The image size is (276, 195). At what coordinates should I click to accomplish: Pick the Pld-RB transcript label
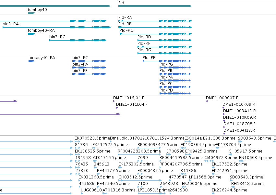(x=125, y=24)
